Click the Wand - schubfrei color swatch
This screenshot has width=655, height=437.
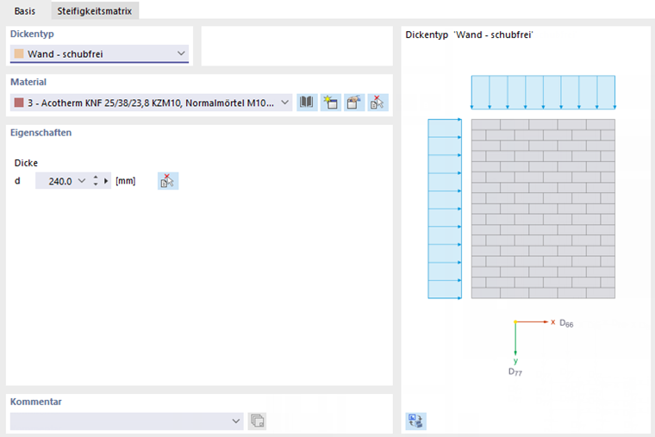point(19,53)
